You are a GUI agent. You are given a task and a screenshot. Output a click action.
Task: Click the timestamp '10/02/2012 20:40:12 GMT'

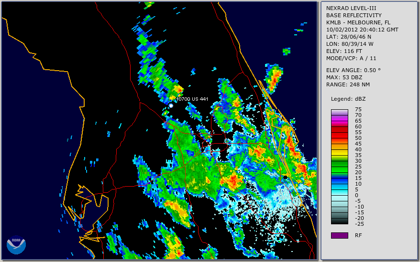pyautogui.click(x=362, y=30)
